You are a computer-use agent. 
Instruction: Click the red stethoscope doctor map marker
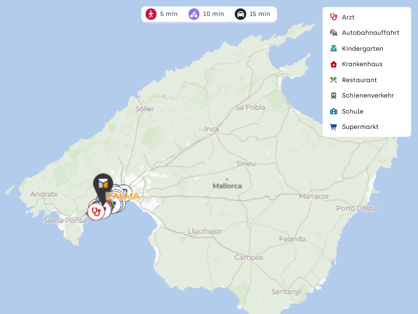(96, 212)
